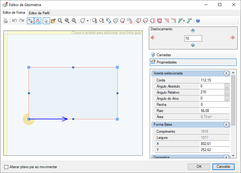Screen dimensions: 241x173
Task: Toggle the snap-to-point tool
Action: click(31, 21)
